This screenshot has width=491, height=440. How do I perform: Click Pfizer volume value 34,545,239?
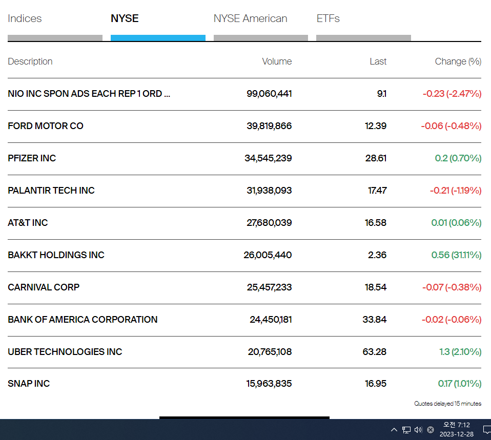click(268, 158)
